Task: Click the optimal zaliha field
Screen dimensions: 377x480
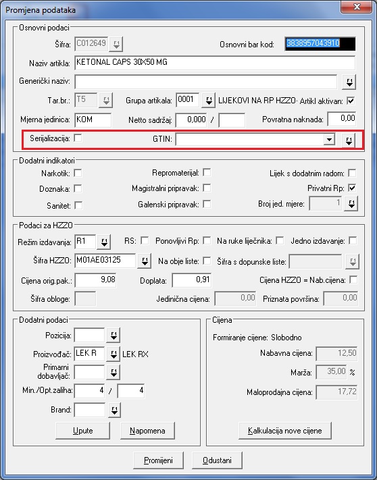Action: 131,391
